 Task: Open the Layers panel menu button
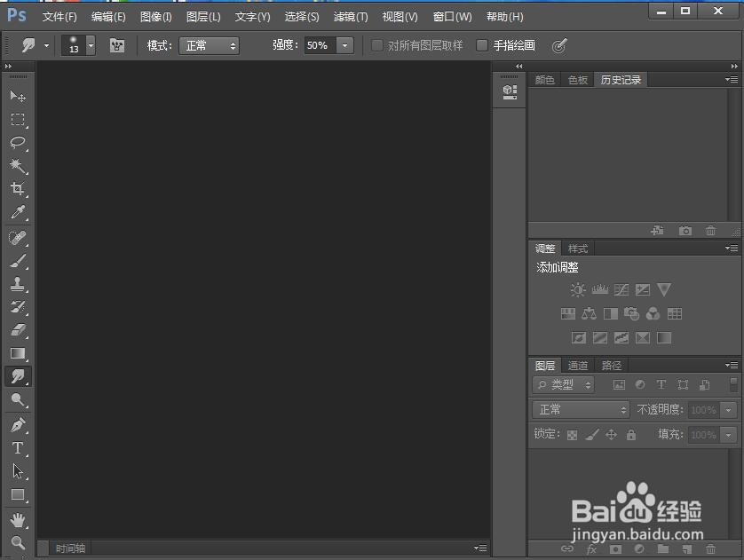(732, 365)
